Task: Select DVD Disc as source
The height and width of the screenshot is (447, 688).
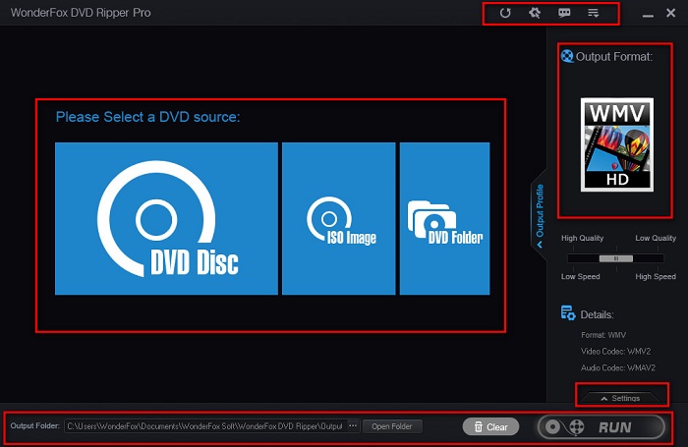Action: (166, 218)
